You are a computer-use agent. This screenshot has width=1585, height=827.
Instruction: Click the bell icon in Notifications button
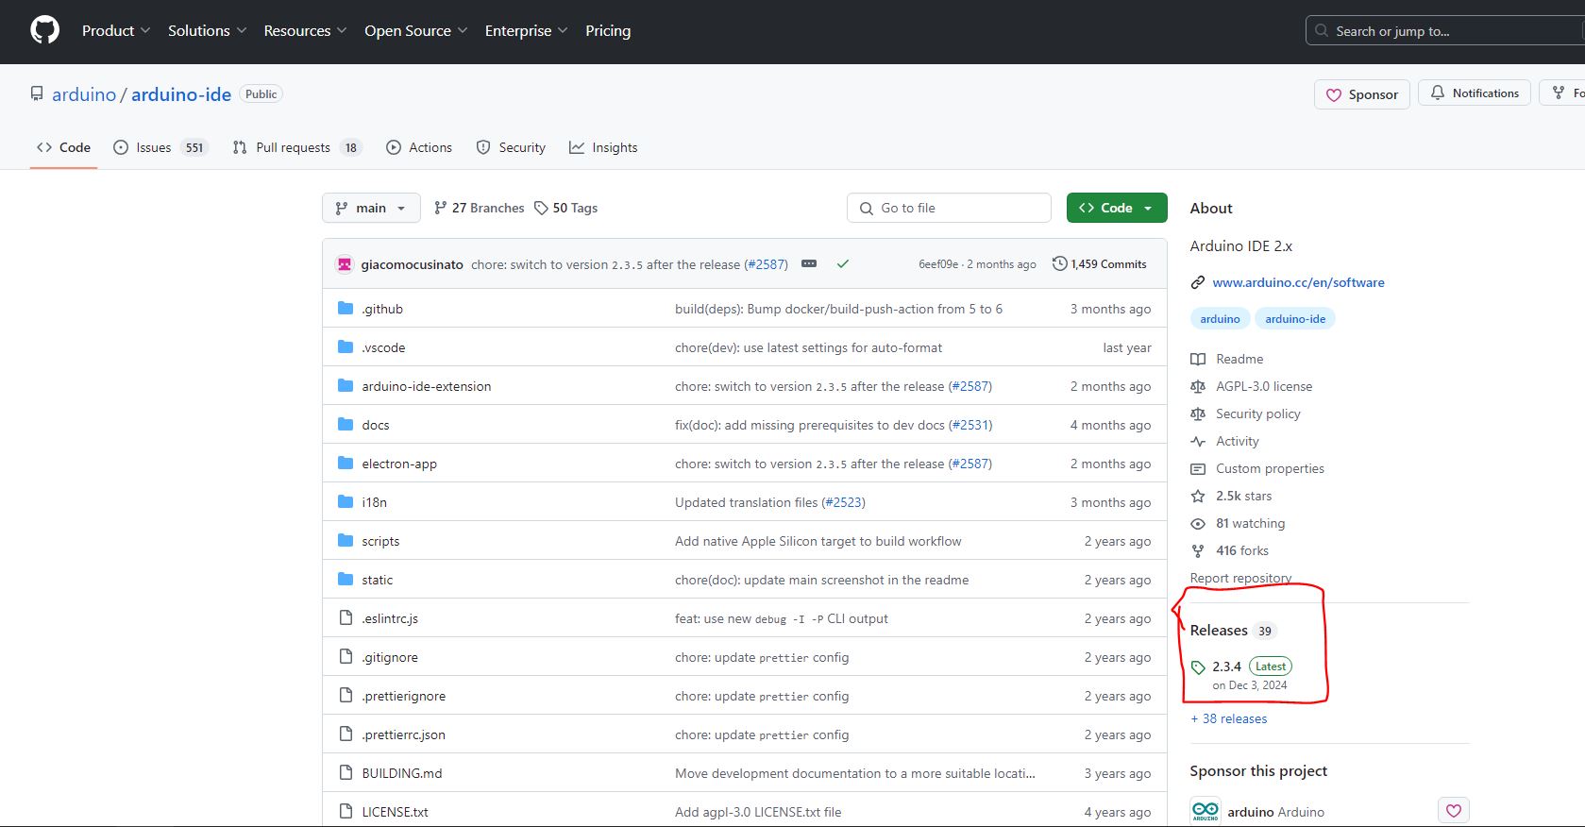pyautogui.click(x=1438, y=93)
